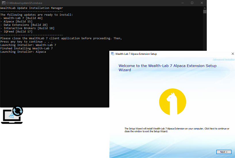The width and height of the screenshot is (235, 158).
Task: Close the cmd.exe console window
Action: [x=201, y=3]
